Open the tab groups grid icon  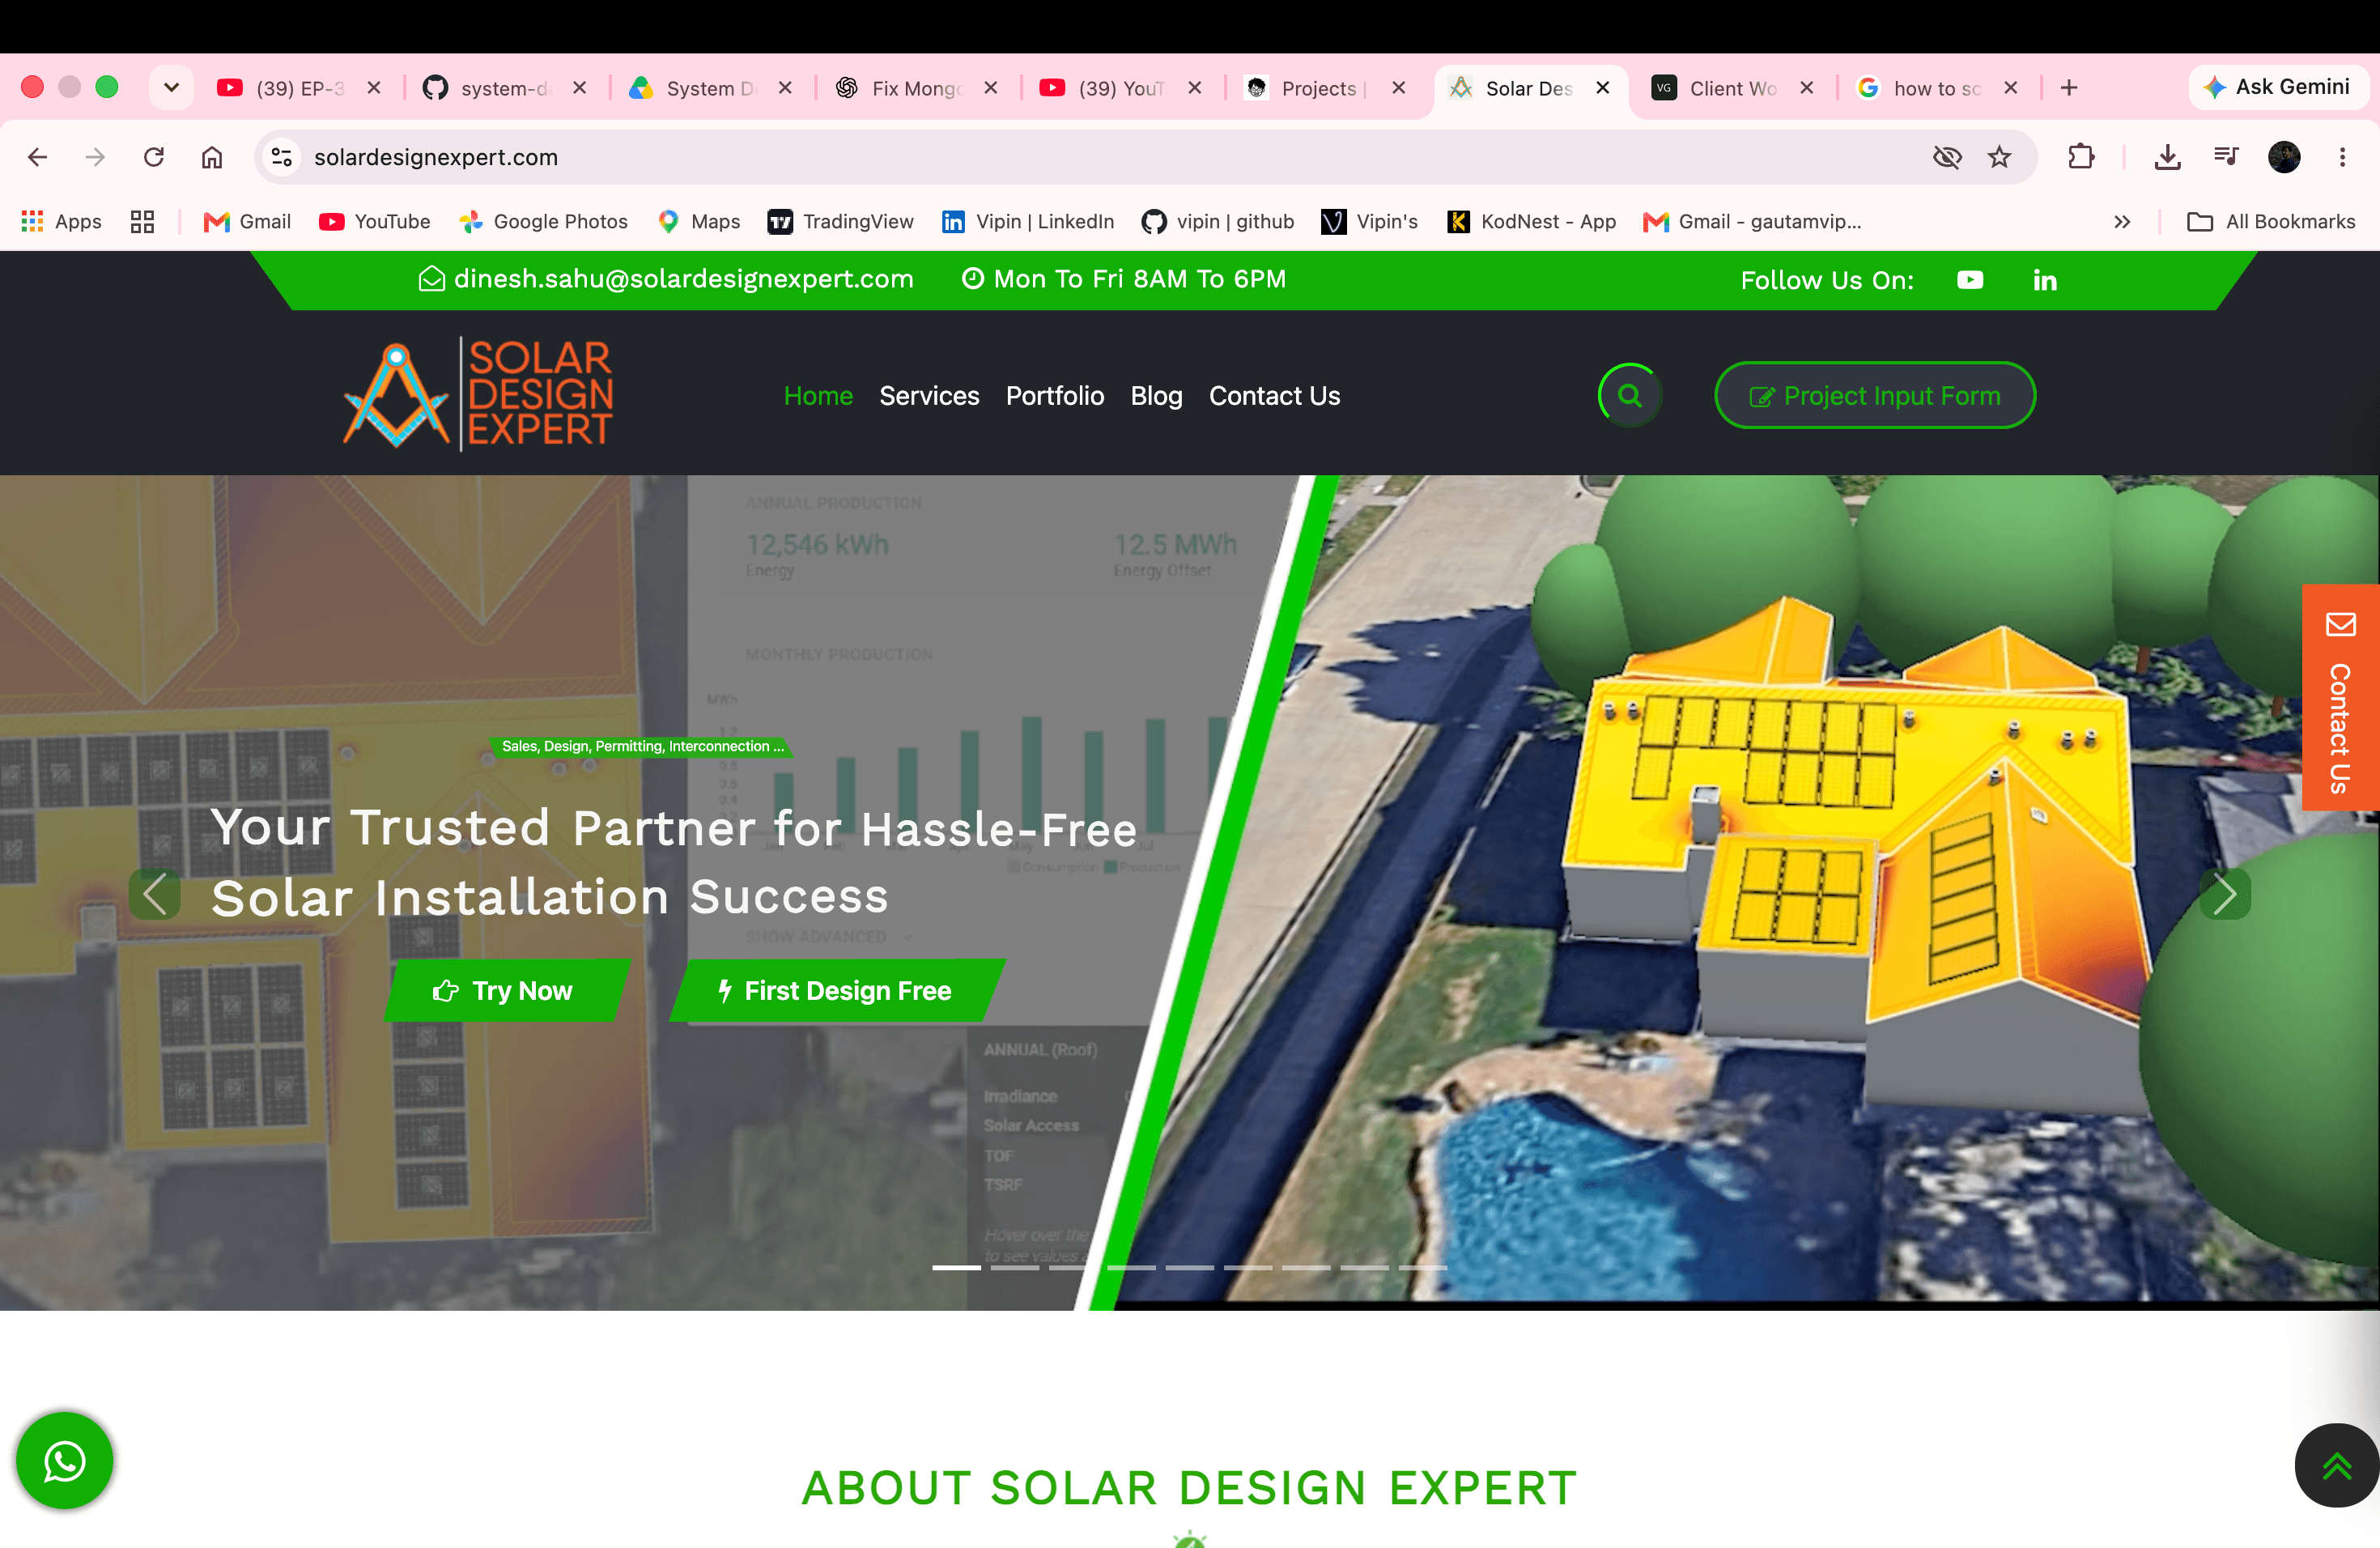(x=142, y=222)
